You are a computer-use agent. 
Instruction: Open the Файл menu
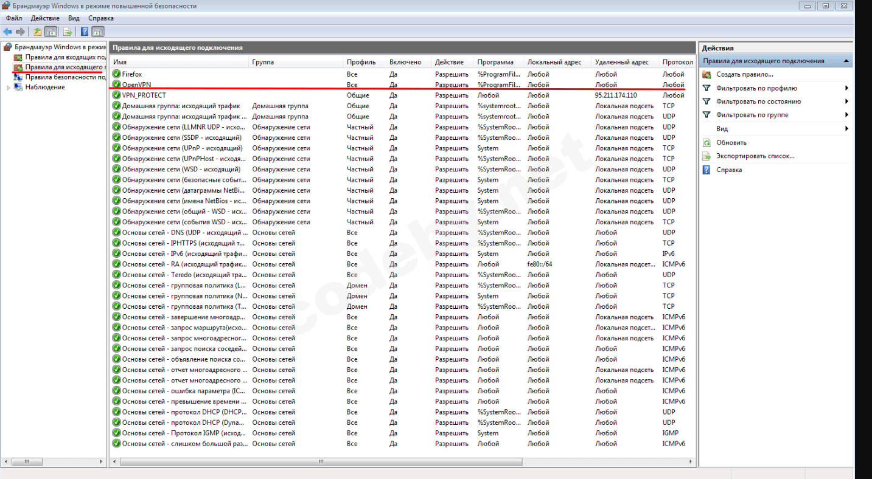coord(13,18)
